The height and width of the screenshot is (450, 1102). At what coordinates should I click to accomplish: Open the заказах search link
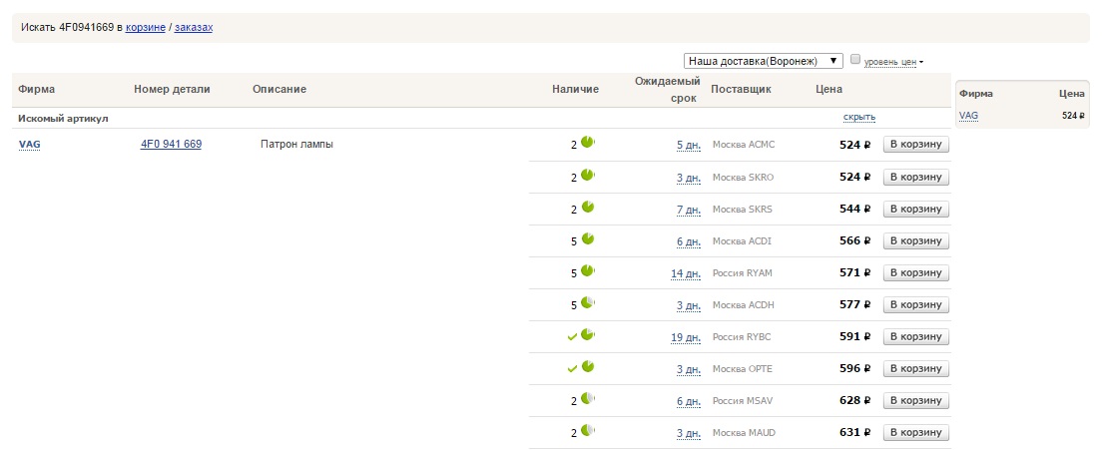[x=194, y=27]
